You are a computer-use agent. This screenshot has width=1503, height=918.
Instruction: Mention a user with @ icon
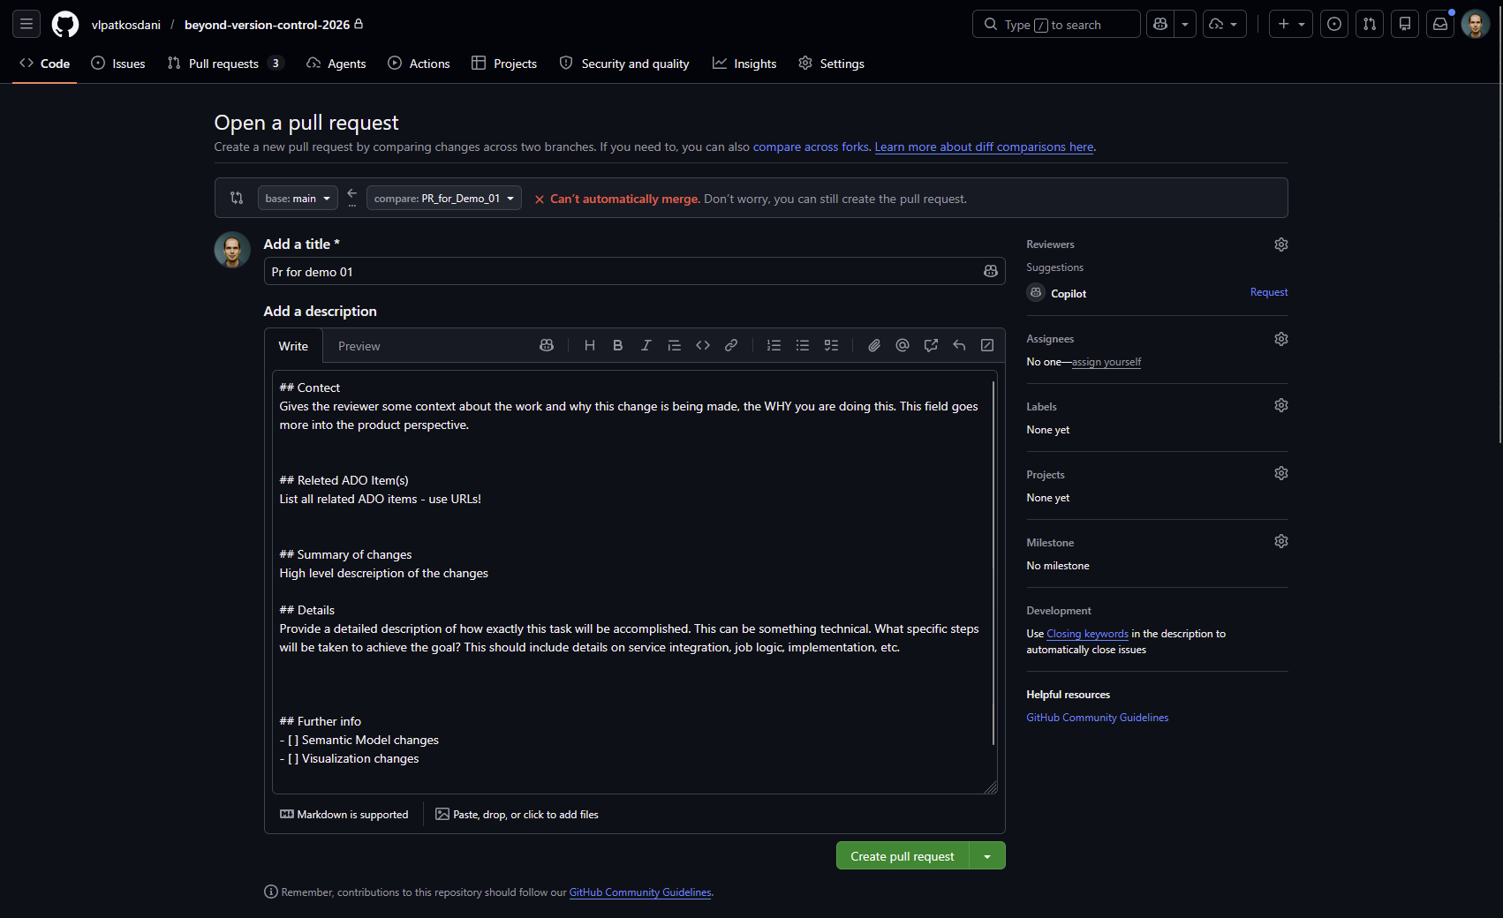click(x=903, y=346)
